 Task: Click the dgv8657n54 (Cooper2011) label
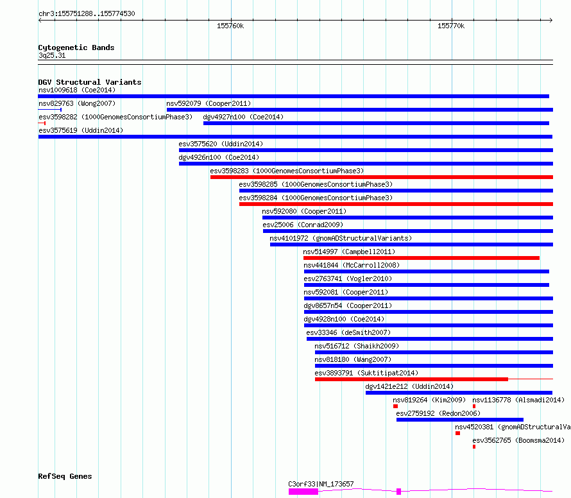348,305
